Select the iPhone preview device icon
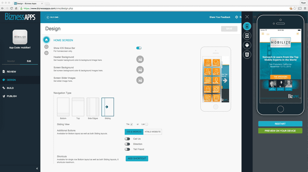Viewport: 308px width, 172px height. point(247,26)
